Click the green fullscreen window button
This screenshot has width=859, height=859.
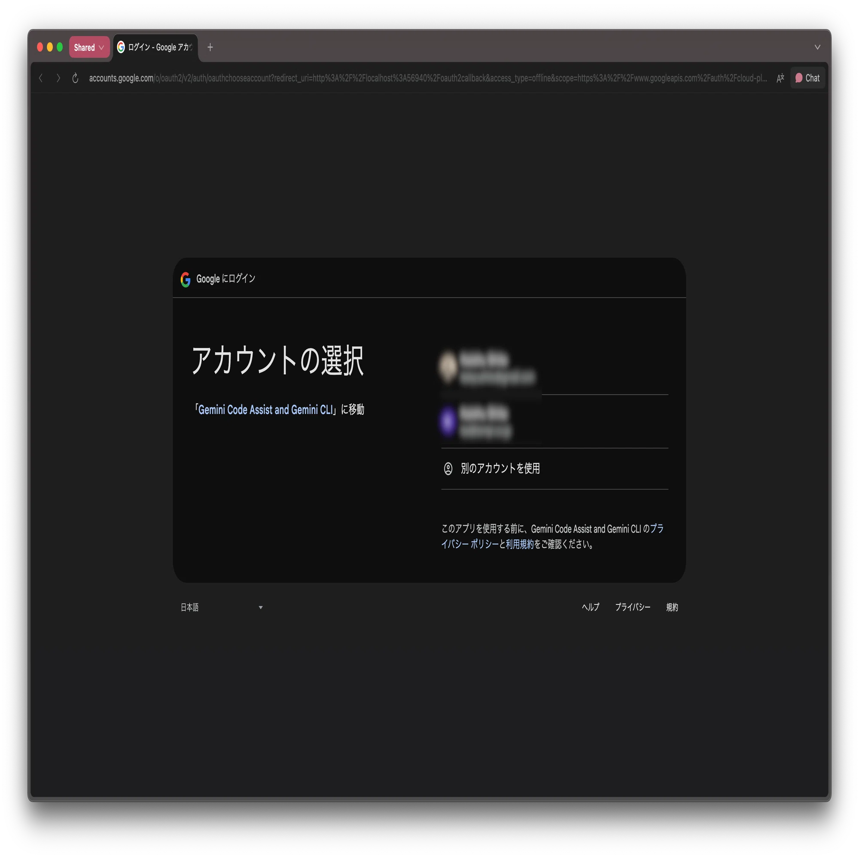(x=60, y=47)
